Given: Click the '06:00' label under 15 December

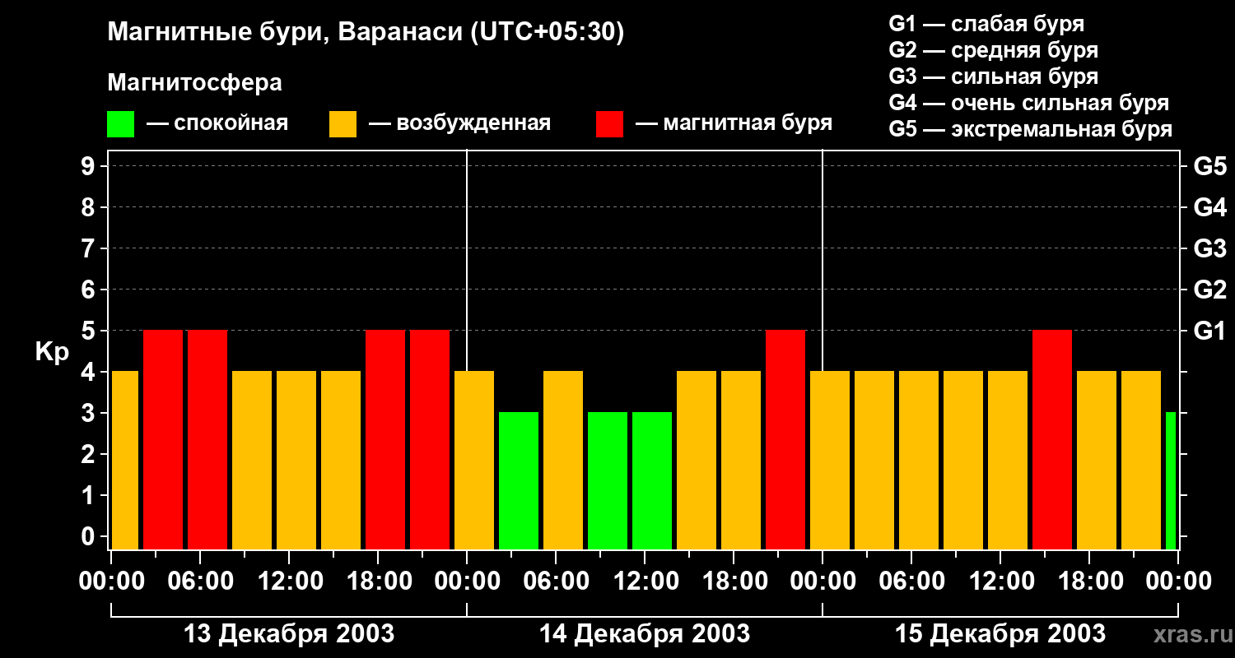Looking at the screenshot, I should tap(912, 582).
